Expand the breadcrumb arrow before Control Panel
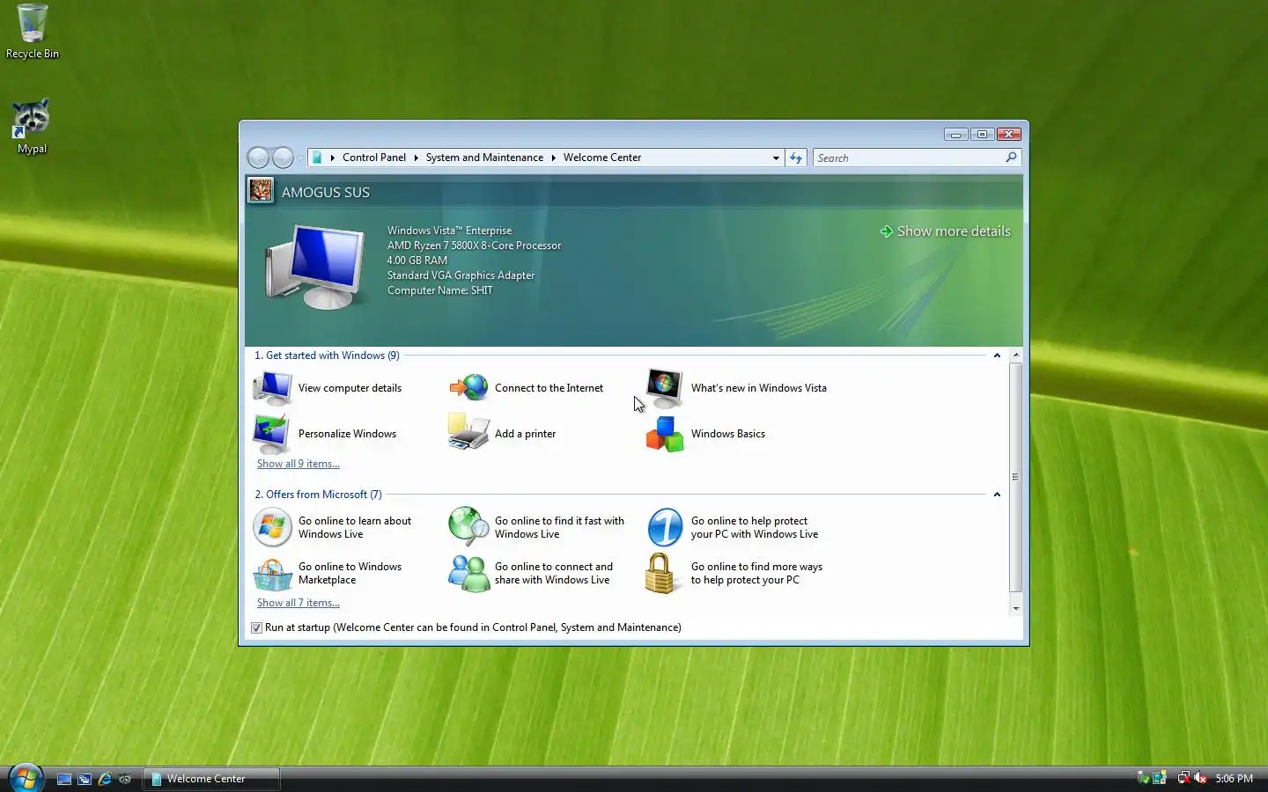Image resolution: width=1268 pixels, height=792 pixels. pos(333,158)
